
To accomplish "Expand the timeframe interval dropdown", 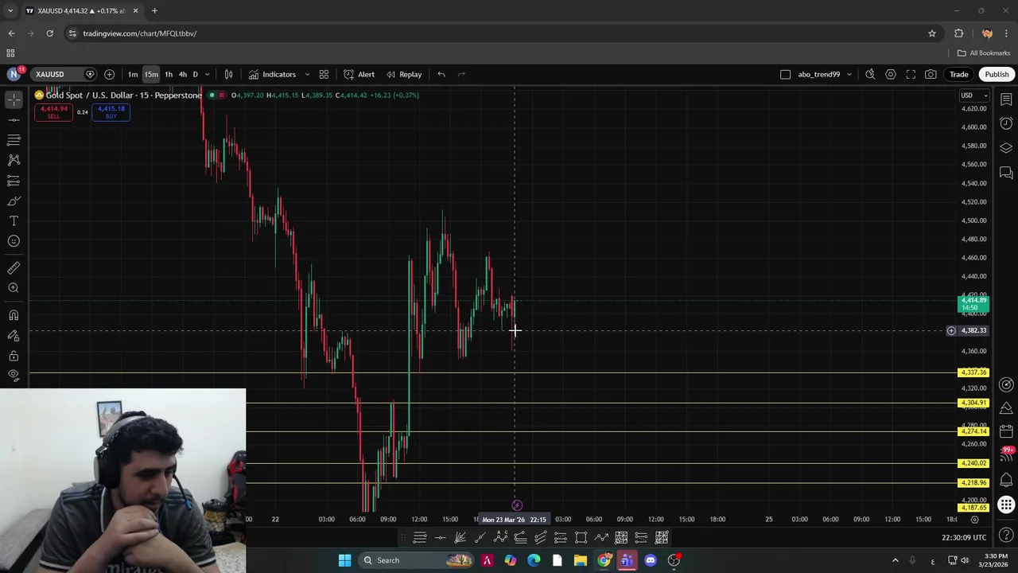I will 207,74.
